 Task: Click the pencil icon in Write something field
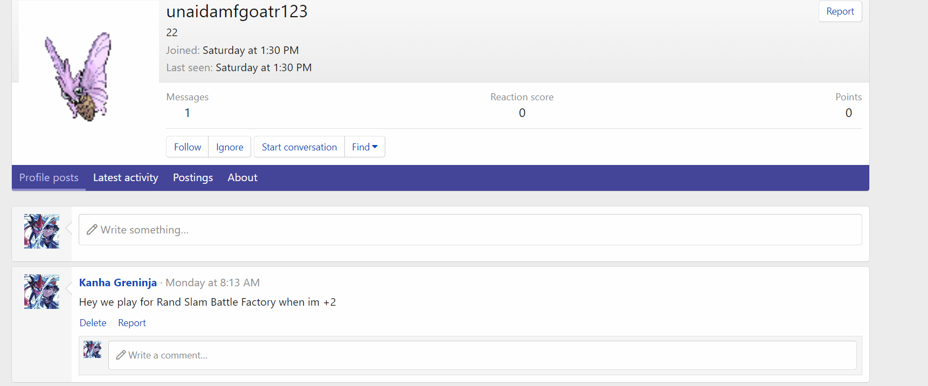click(x=92, y=230)
